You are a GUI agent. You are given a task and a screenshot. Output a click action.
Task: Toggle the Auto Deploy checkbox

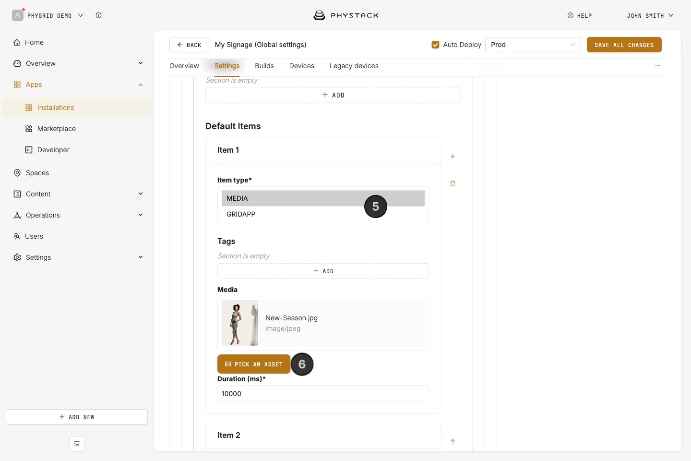[x=435, y=45]
